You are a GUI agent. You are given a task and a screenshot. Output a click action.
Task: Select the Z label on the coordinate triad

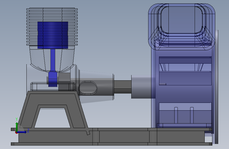click(x=28, y=130)
